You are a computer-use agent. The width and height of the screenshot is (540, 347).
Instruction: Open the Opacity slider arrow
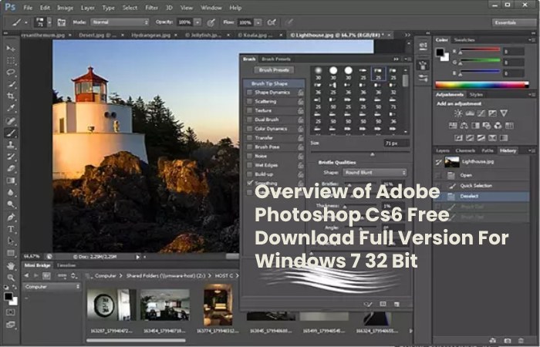click(197, 22)
